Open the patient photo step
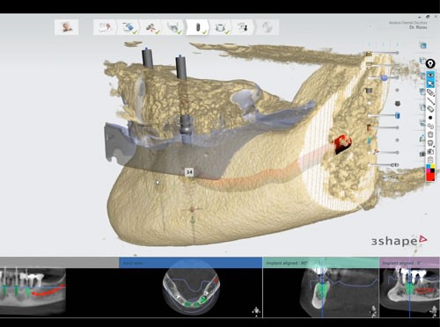Screen dimensions: 440x327 tap(67, 27)
